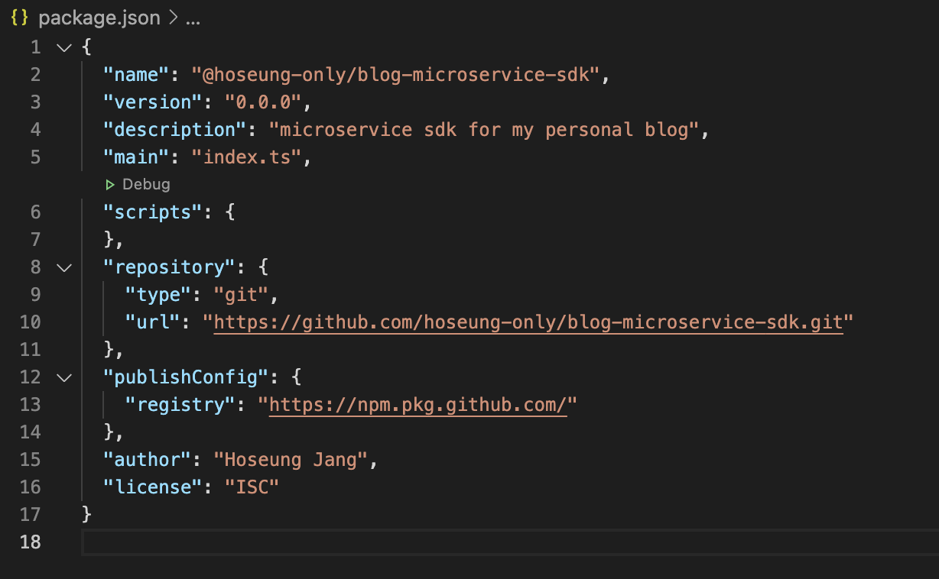The height and width of the screenshot is (579, 939).
Task: Click the "name" key on line 2
Action: coord(136,75)
